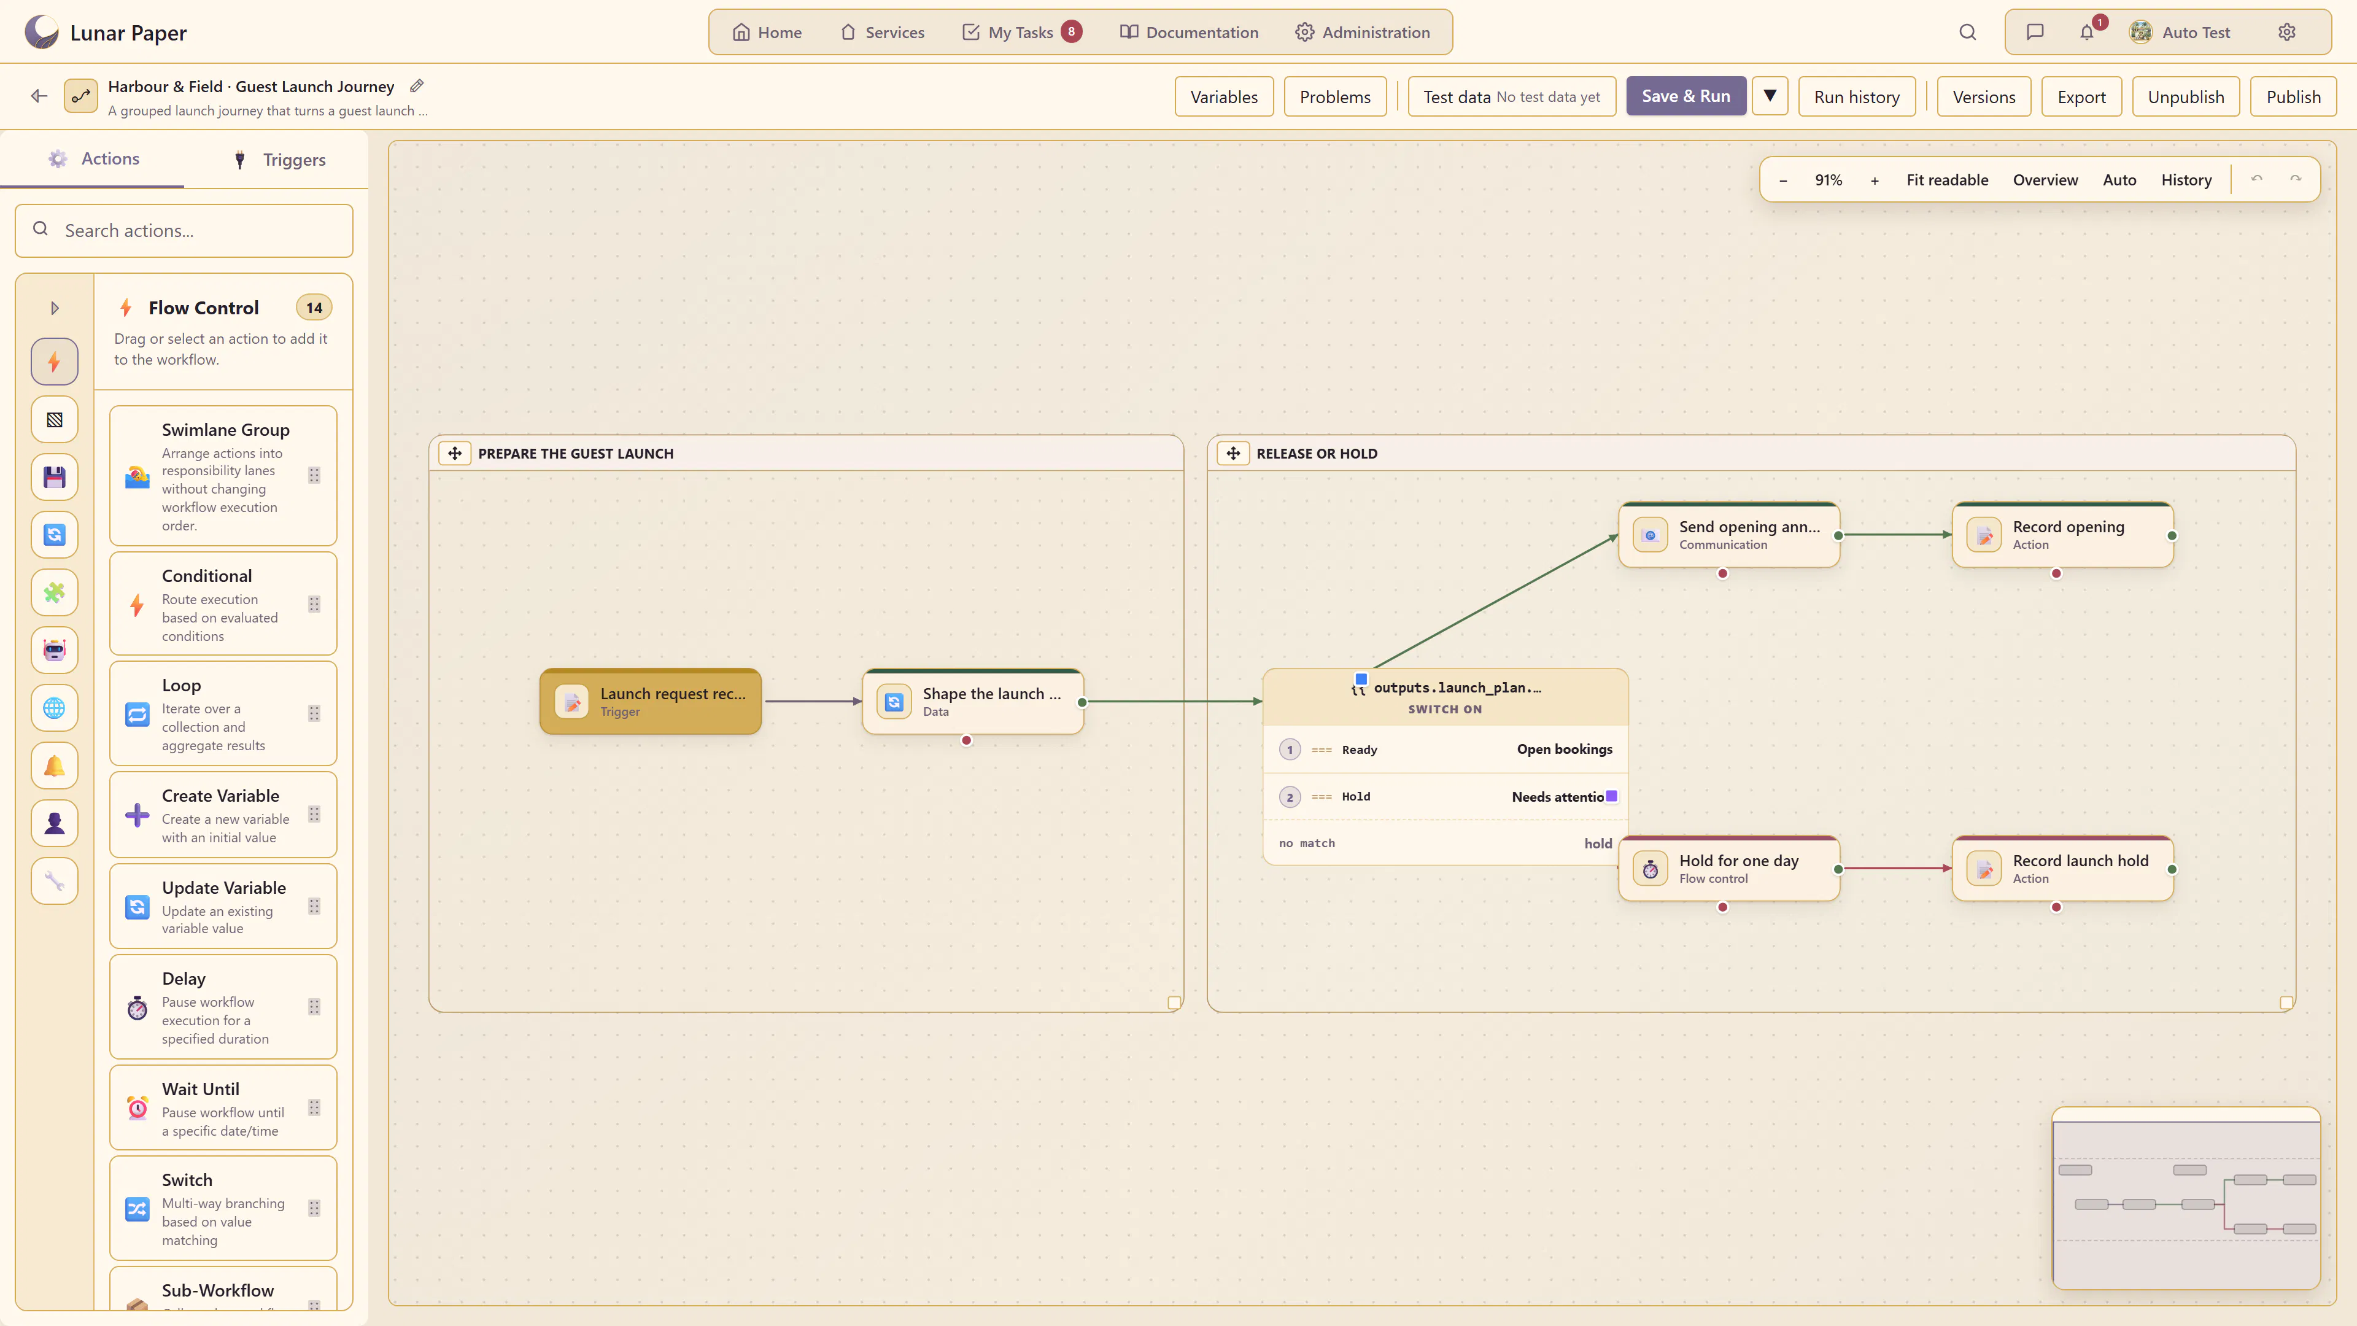The width and height of the screenshot is (2357, 1326).
Task: Select the Launch request trigger node
Action: pyautogui.click(x=651, y=702)
